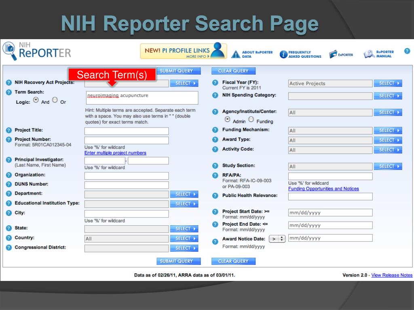
Task: Click help icon for Public Health Relevance
Action: pos(215,196)
